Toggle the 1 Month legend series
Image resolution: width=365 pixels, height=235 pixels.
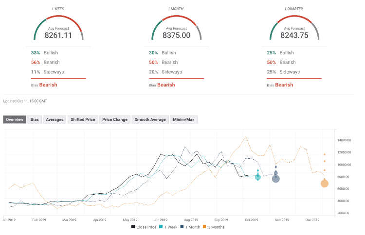coord(192,227)
